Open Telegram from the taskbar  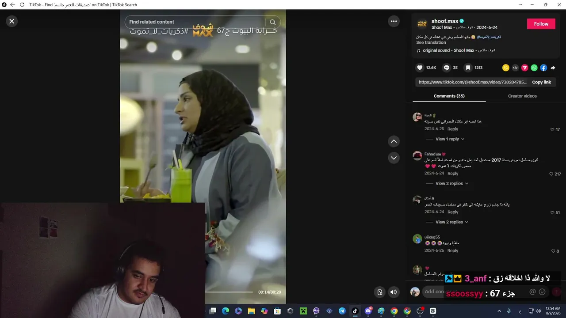tap(342, 311)
